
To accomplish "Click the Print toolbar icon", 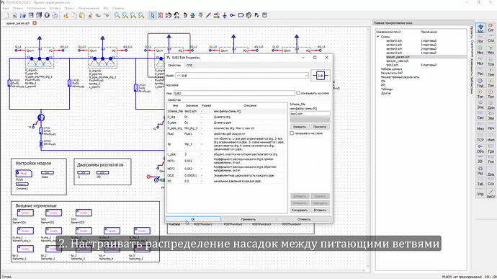I will tap(55, 15).
